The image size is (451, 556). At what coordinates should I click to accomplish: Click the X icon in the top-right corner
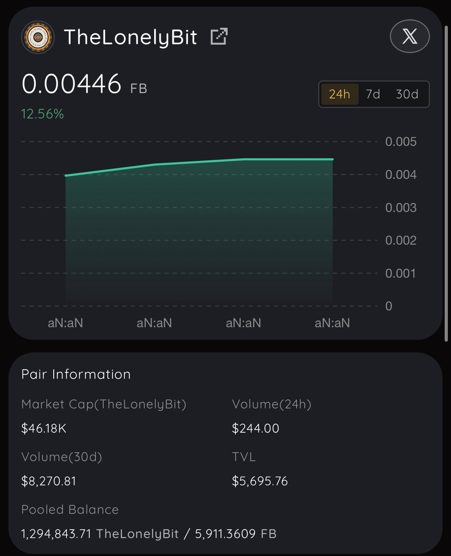pos(409,36)
